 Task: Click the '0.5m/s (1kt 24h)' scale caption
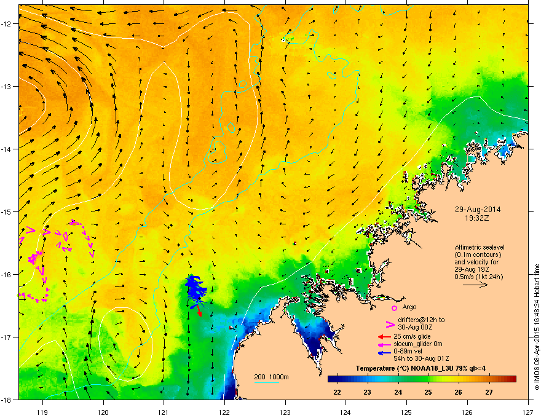[478, 277]
